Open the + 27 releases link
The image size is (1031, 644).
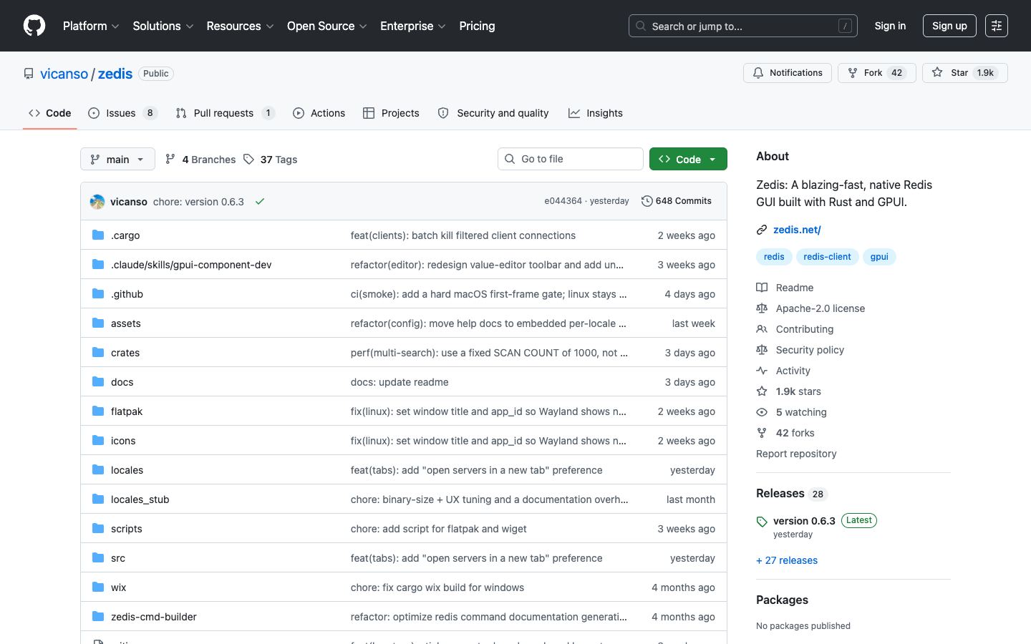[787, 560]
